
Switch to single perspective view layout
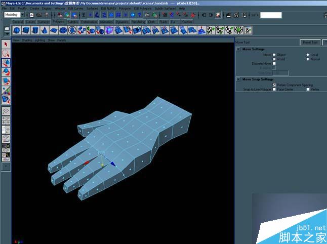(x=6, y=111)
